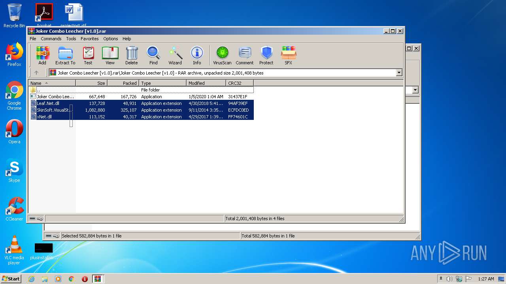Open Internet Explorer from the taskbar
506x284 pixels.
tap(31, 279)
